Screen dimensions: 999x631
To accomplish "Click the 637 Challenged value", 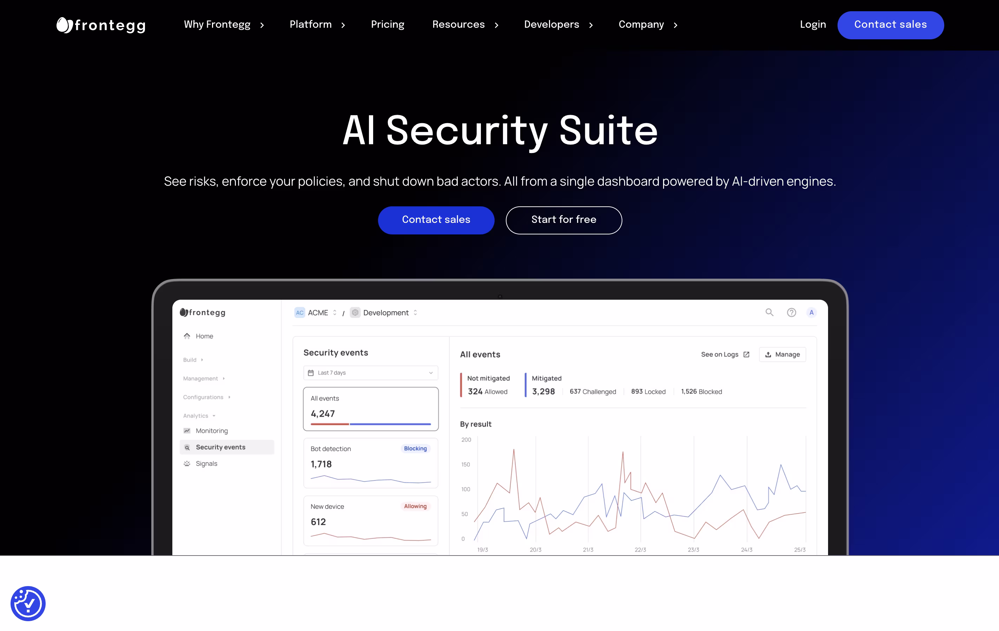I will point(593,391).
